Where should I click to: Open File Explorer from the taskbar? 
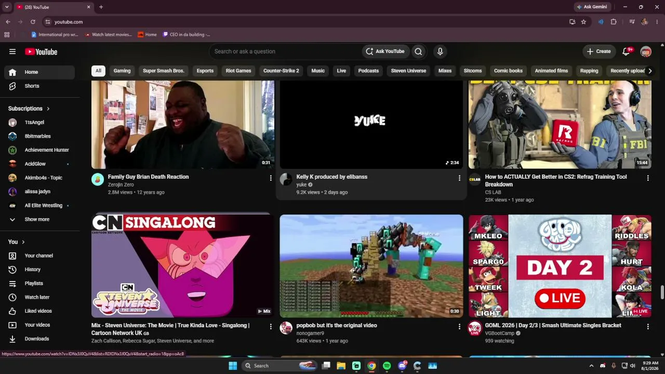click(x=341, y=366)
